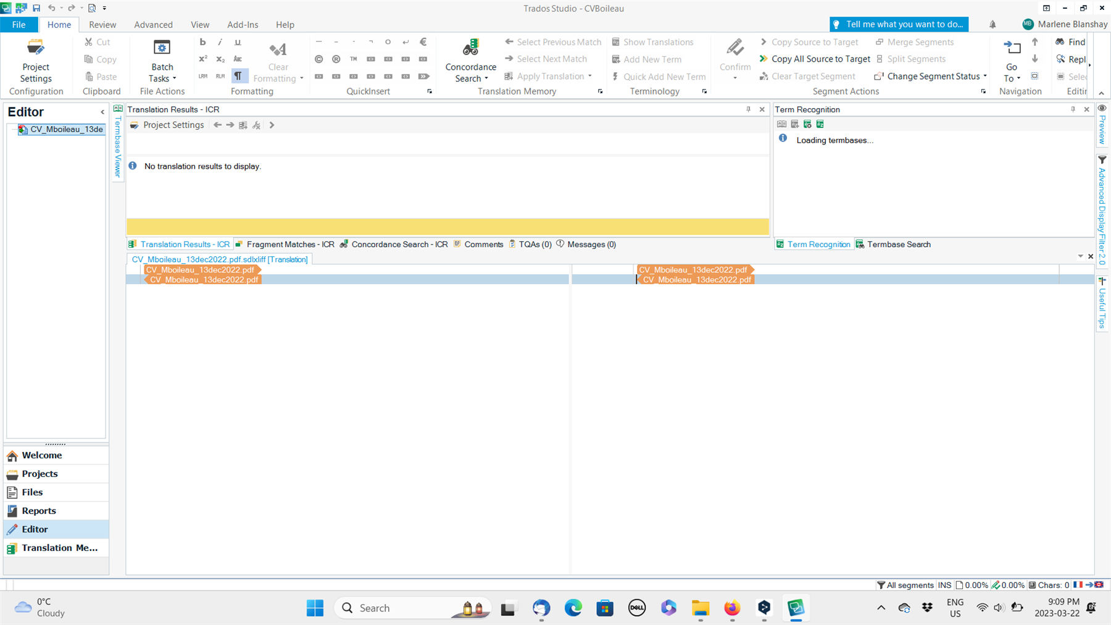Image resolution: width=1111 pixels, height=625 pixels.
Task: Open Project Settings in Translation Results pane
Action: coord(167,125)
